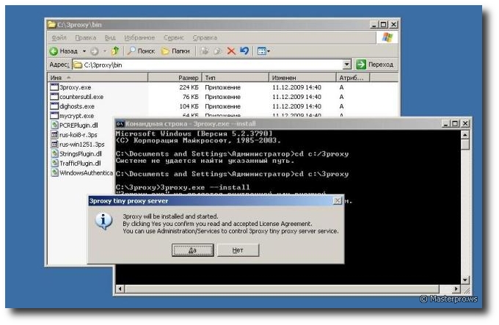Click the Copy To folder icon
This screenshot has height=325, width=499.
point(218,51)
